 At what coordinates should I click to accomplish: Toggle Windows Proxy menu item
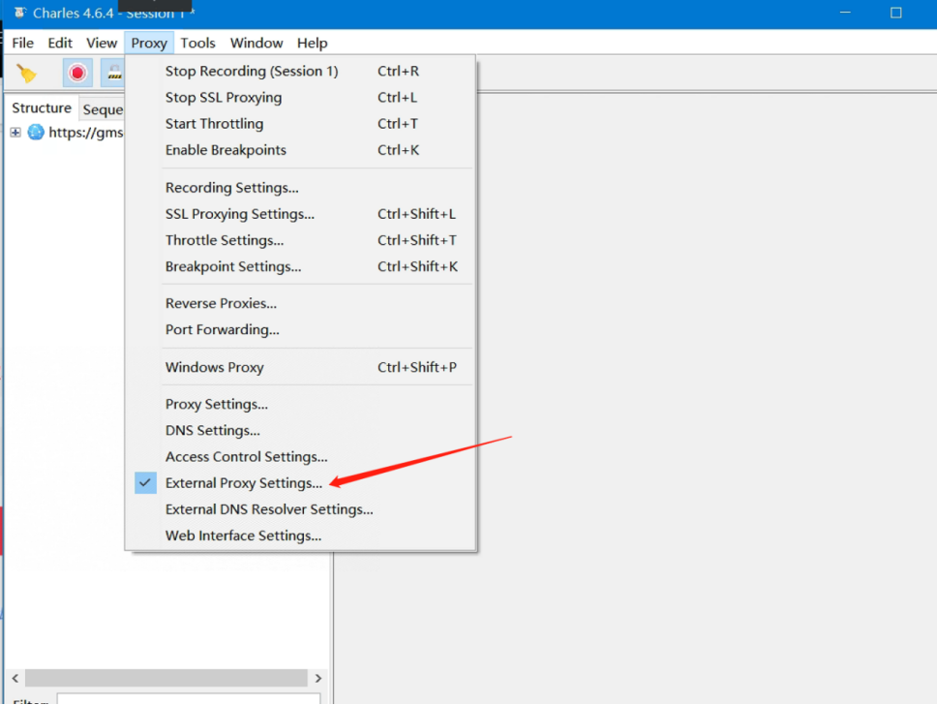pos(300,367)
